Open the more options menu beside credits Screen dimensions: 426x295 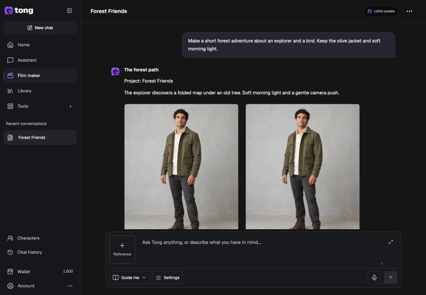[409, 11]
